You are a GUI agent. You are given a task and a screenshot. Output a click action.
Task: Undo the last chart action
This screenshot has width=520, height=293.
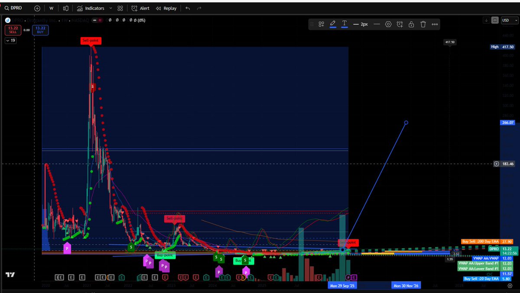187,8
